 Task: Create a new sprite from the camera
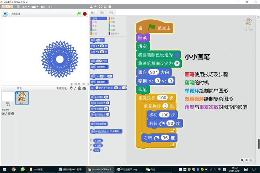84,88
